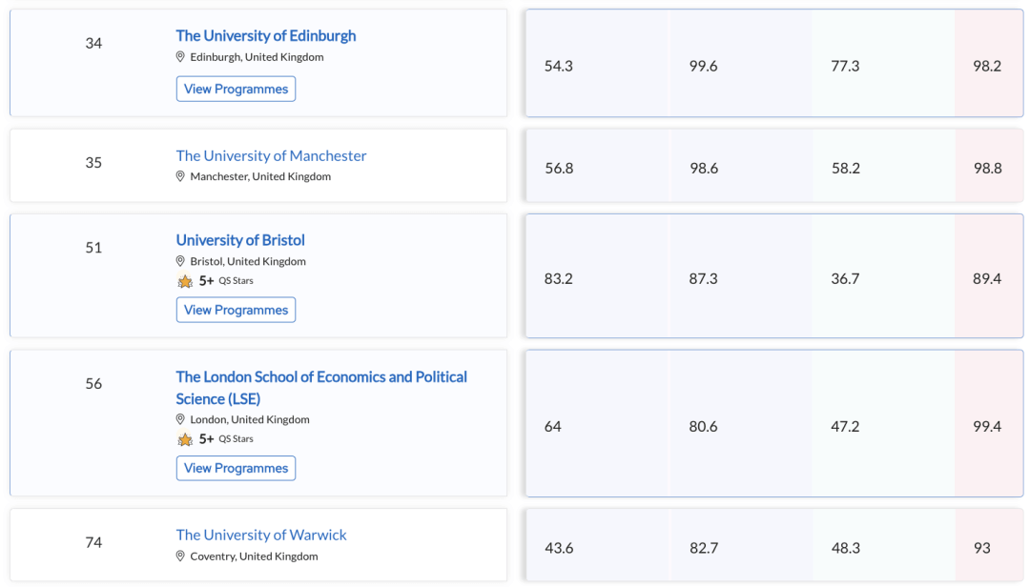This screenshot has height=587, width=1030.
Task: Open The University of Warwick page
Action: pyautogui.click(x=261, y=536)
